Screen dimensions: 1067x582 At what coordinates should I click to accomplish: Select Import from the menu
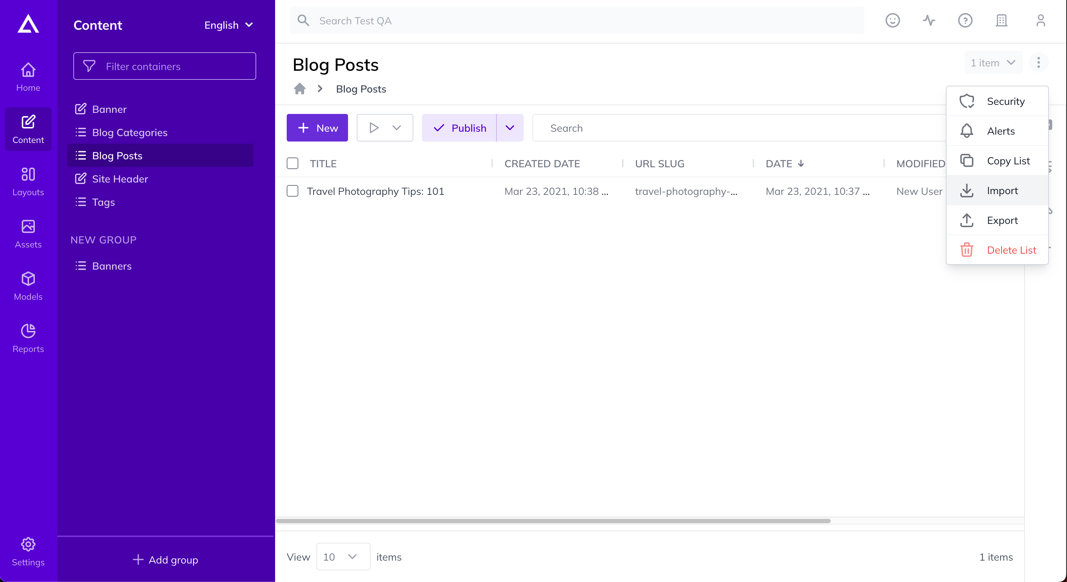click(x=997, y=190)
